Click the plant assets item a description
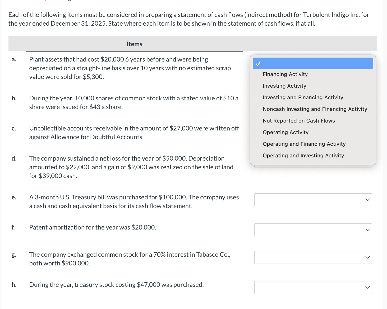Viewport: 387px width, 309px height. pyautogui.click(x=130, y=68)
